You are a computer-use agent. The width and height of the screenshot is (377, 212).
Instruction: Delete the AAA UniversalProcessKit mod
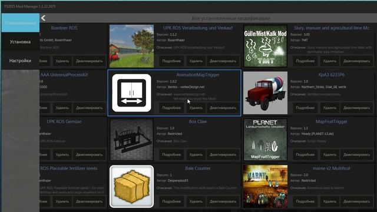(62, 108)
